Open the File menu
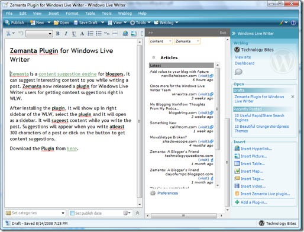 9,14
